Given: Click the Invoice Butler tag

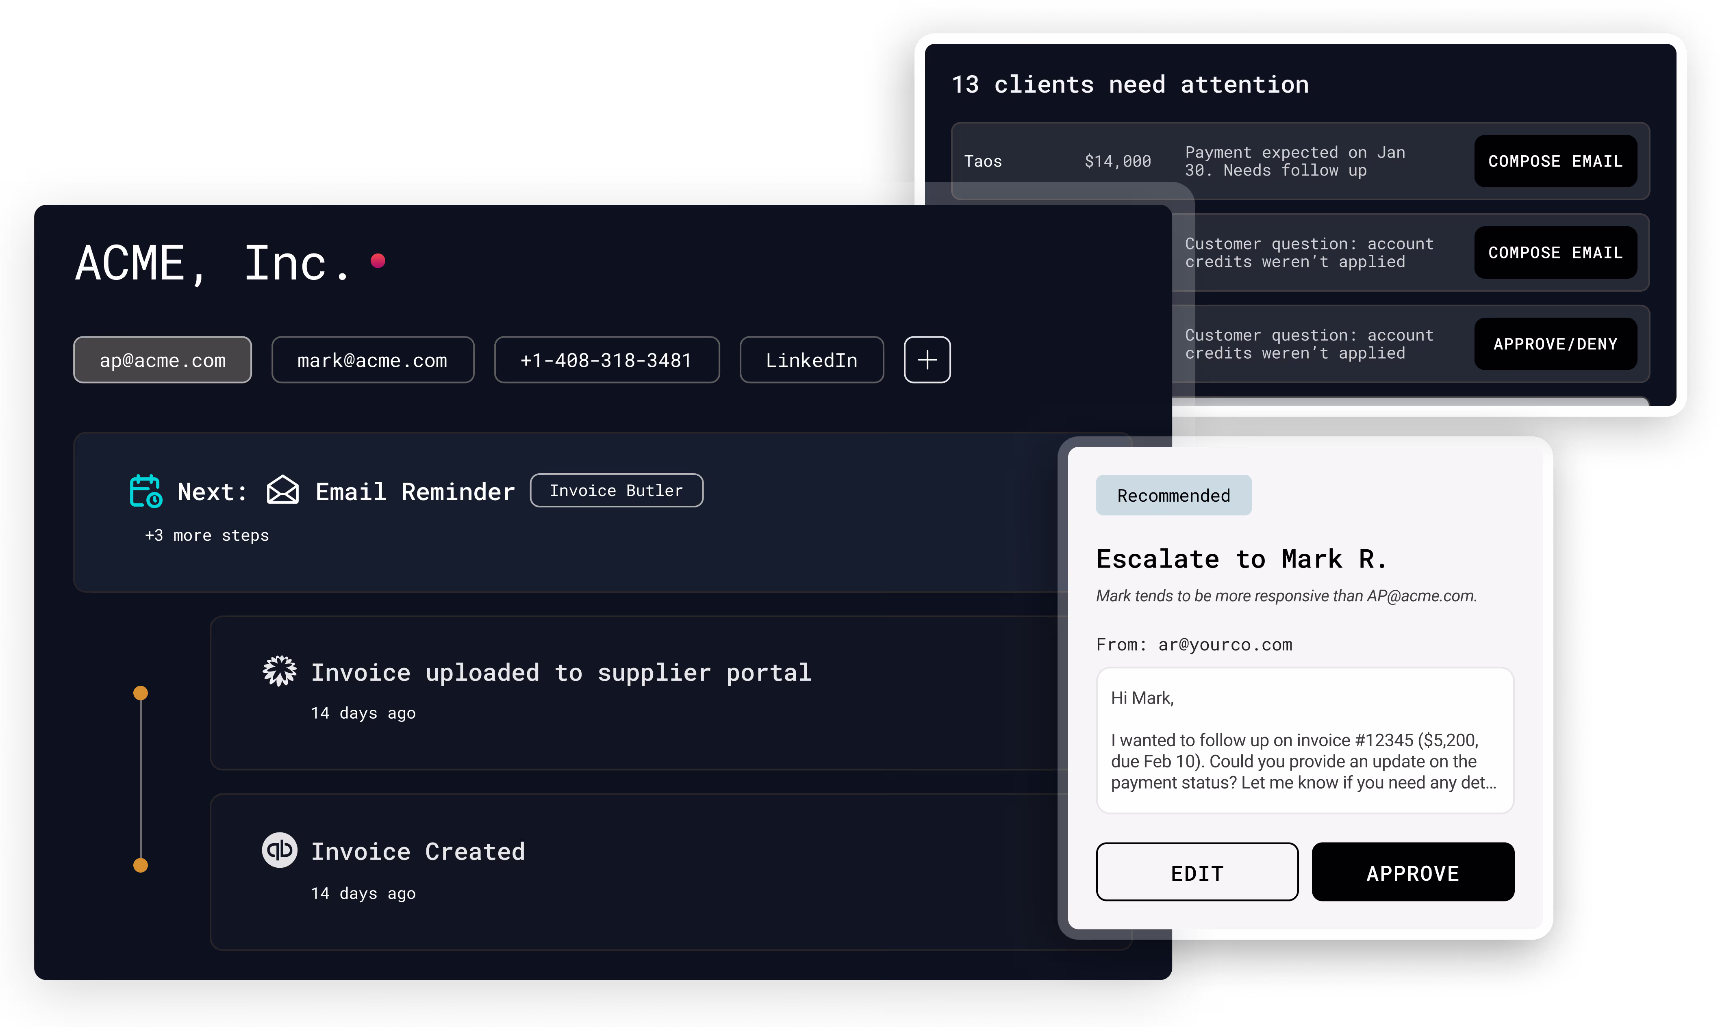Looking at the screenshot, I should [x=616, y=491].
